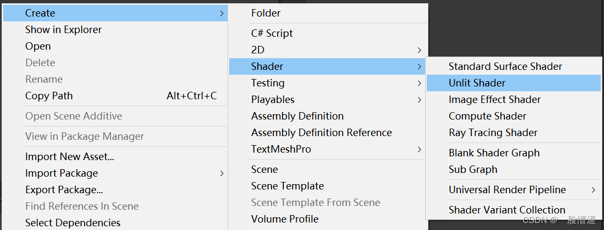Viewport: 604px width, 230px height.
Task: Choose Shader Variant Collection
Action: tap(507, 210)
